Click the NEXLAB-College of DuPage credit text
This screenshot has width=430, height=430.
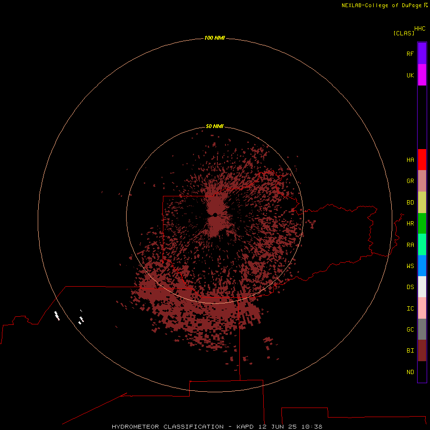pos(381,5)
